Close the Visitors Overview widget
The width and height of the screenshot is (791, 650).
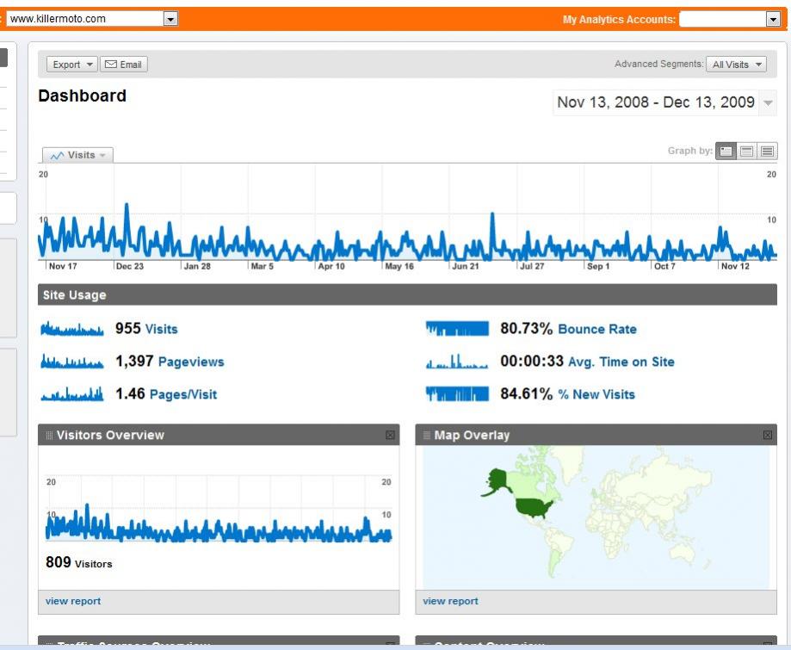(390, 435)
